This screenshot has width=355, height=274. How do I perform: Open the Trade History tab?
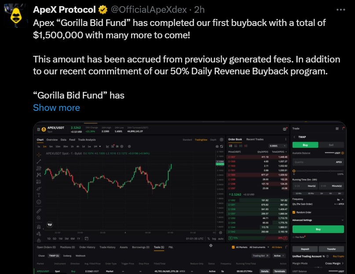point(107,247)
